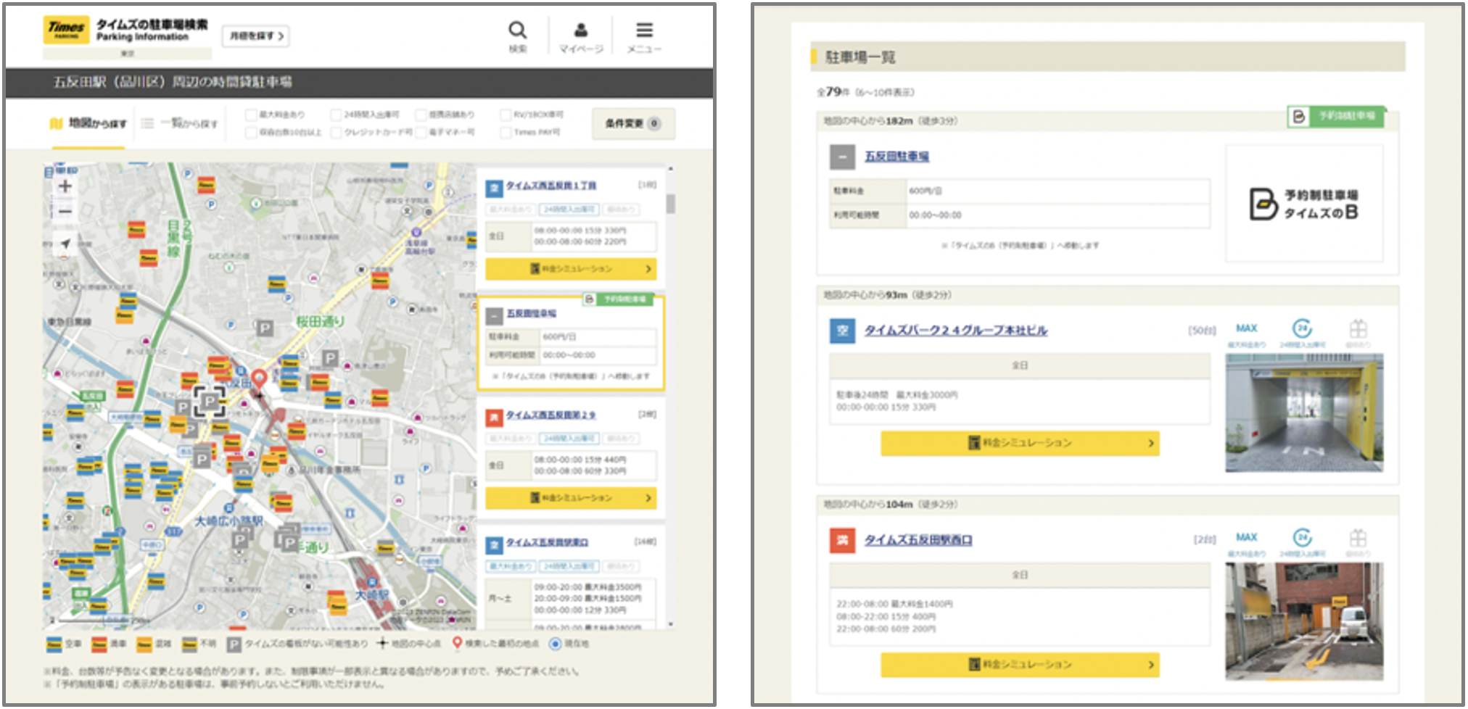The image size is (1468, 709).
Task: Tick the Times PAY可 checkbox
Action: pos(506,133)
